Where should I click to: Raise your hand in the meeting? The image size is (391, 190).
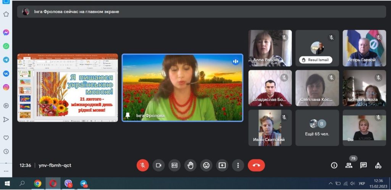click(x=190, y=165)
